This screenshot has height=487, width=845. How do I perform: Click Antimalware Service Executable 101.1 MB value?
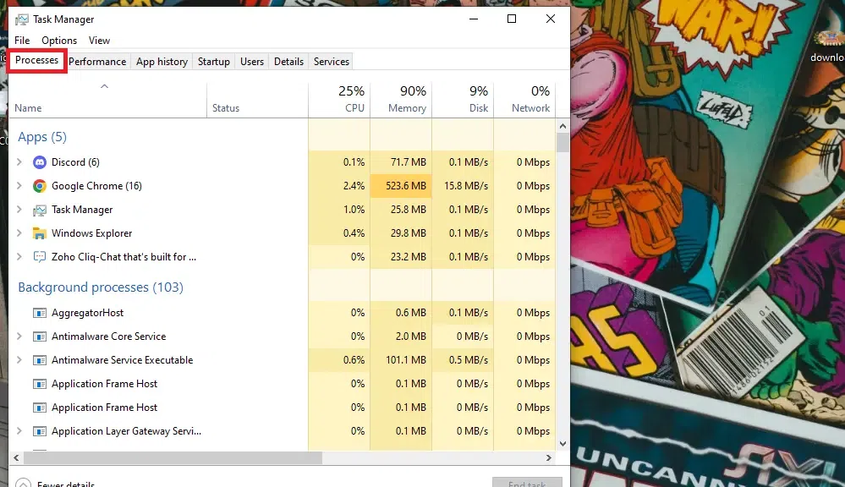406,360
